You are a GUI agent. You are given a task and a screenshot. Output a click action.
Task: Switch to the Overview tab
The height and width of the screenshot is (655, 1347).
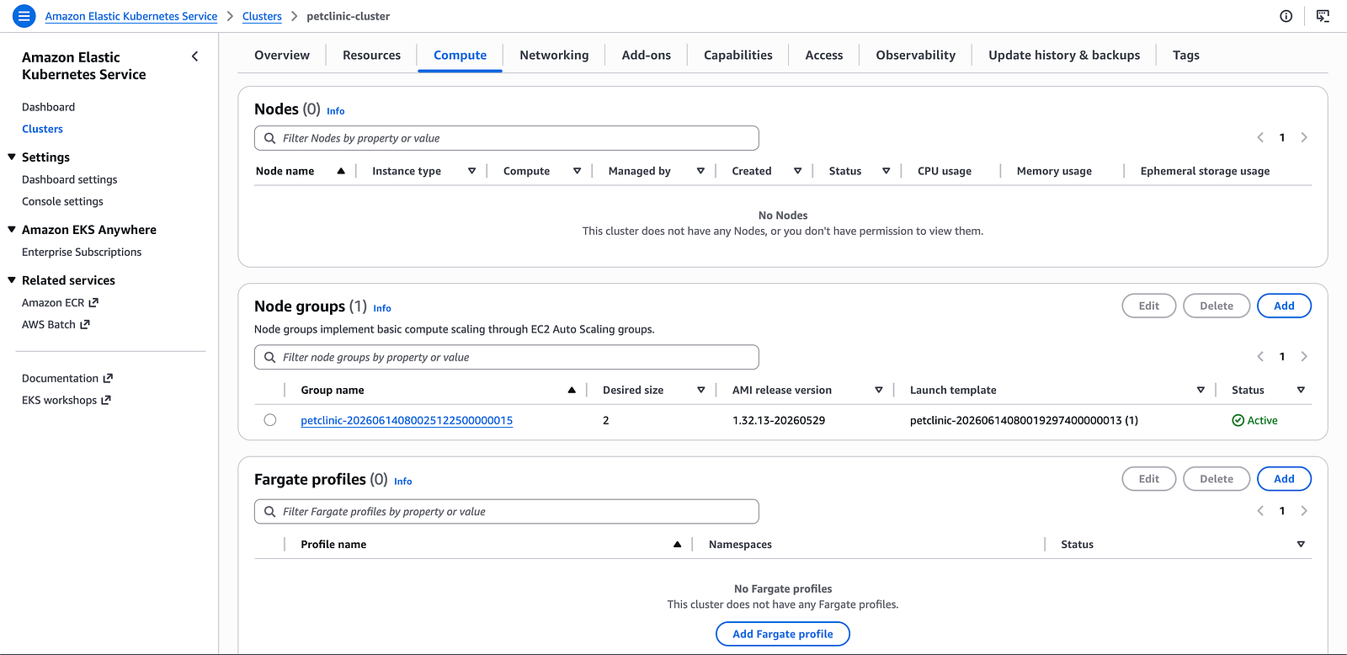coord(282,55)
